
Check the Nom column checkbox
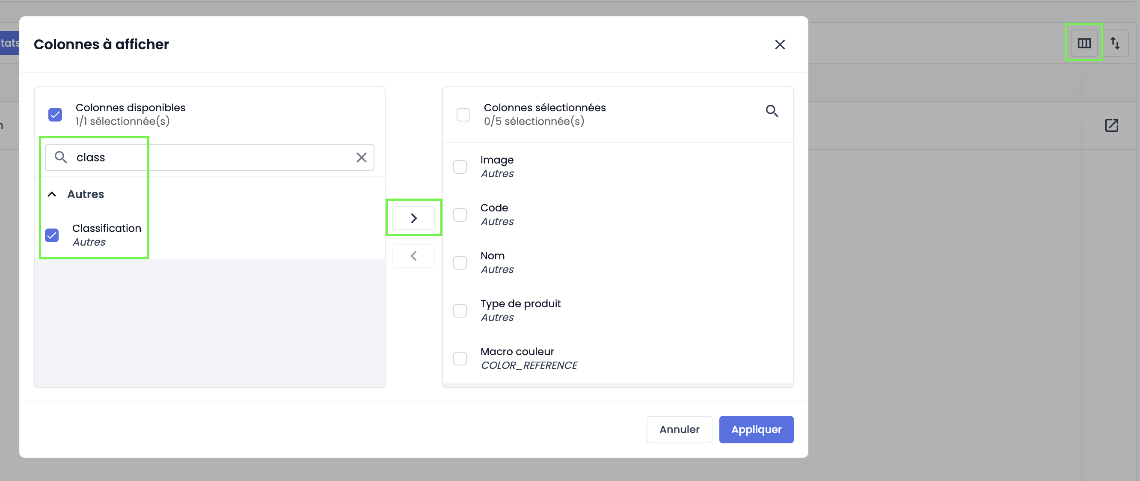point(460,262)
